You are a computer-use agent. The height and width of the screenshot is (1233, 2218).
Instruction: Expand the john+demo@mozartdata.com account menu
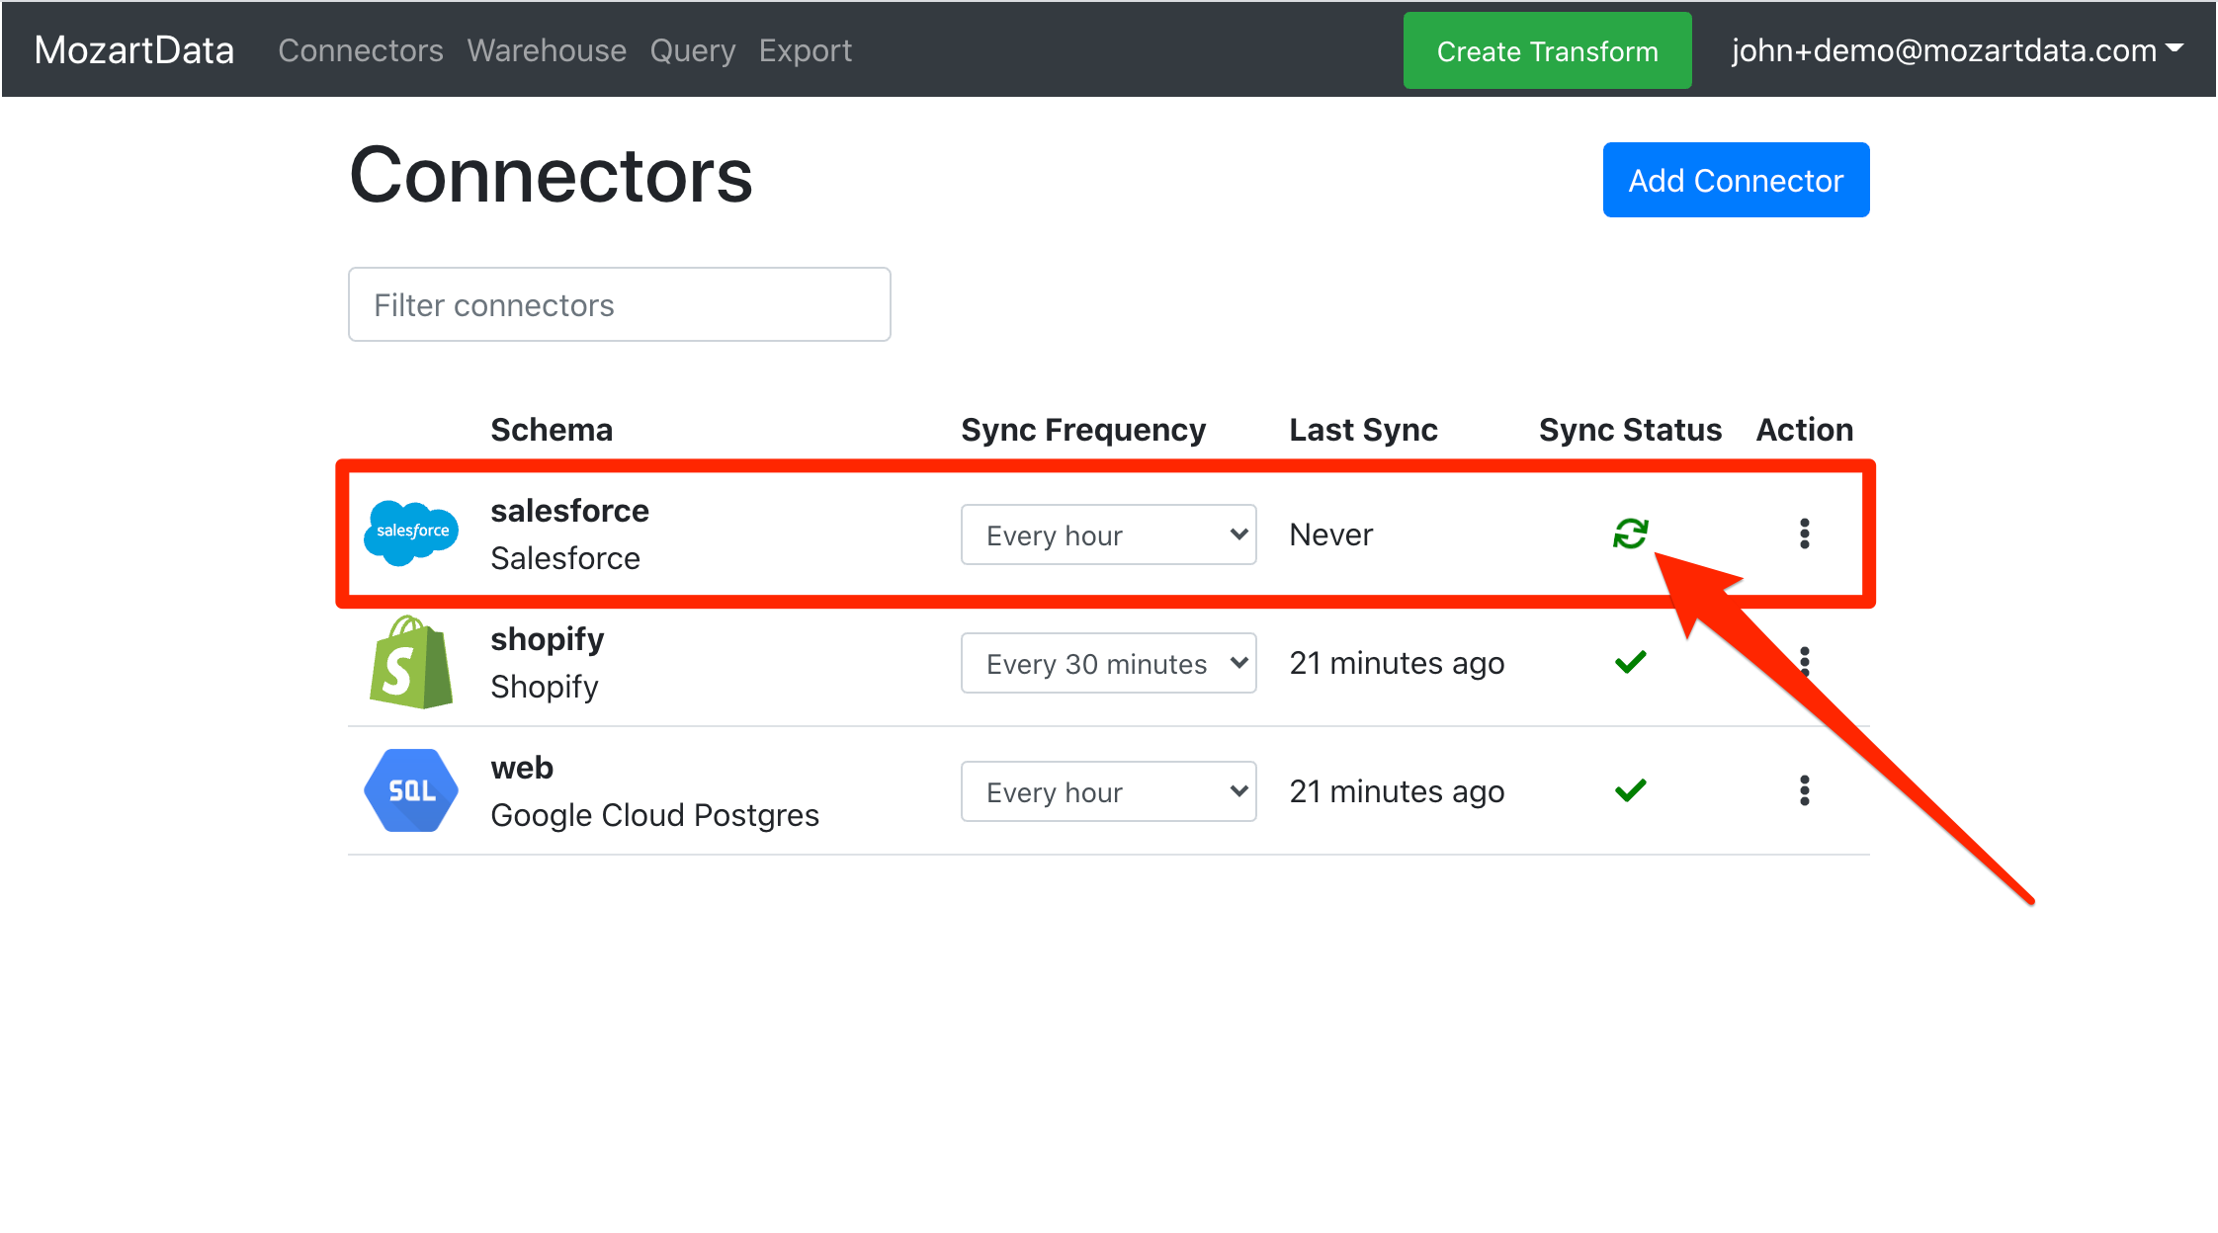(1957, 50)
